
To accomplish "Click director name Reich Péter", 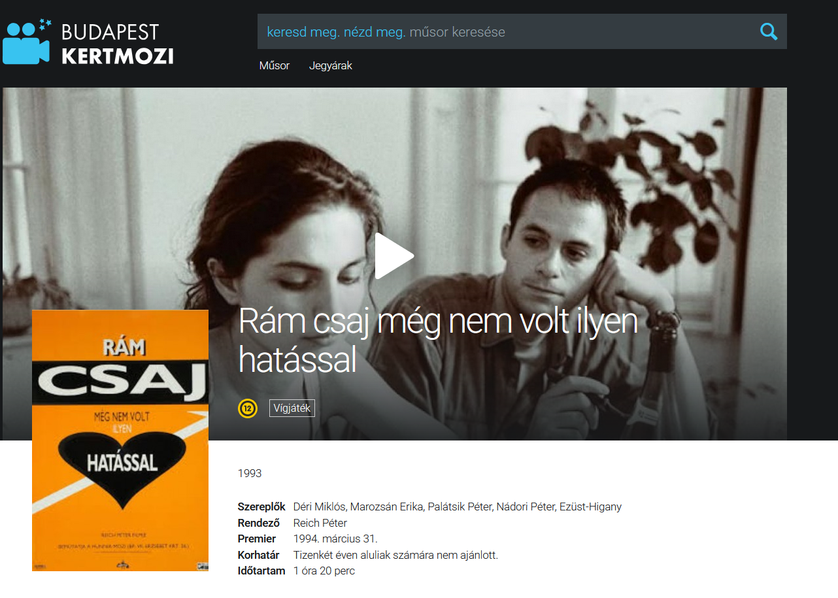I will click(320, 523).
